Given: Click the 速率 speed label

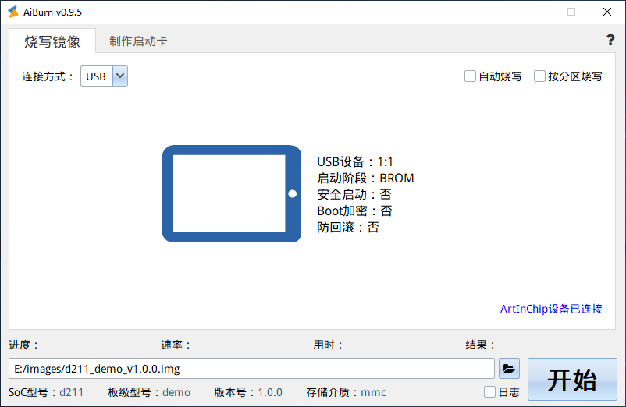Looking at the screenshot, I should click(176, 345).
